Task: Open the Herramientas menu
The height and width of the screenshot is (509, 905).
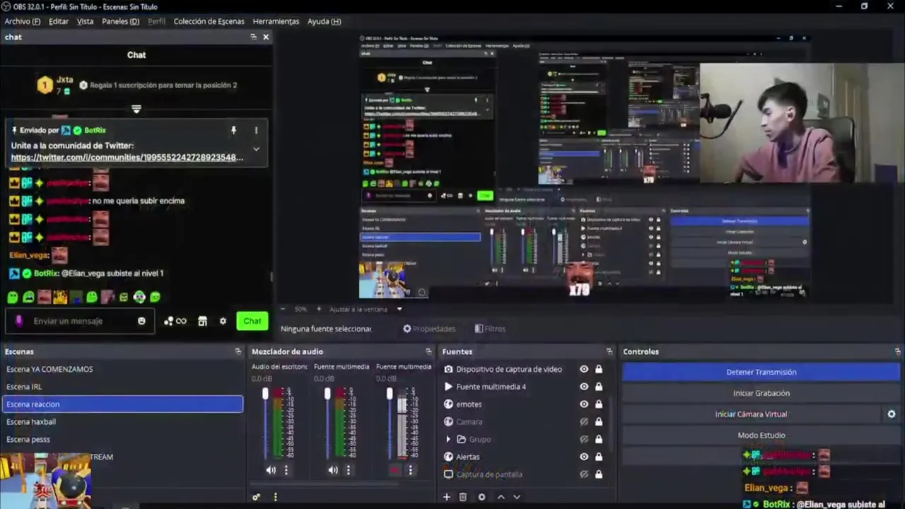Action: tap(276, 21)
